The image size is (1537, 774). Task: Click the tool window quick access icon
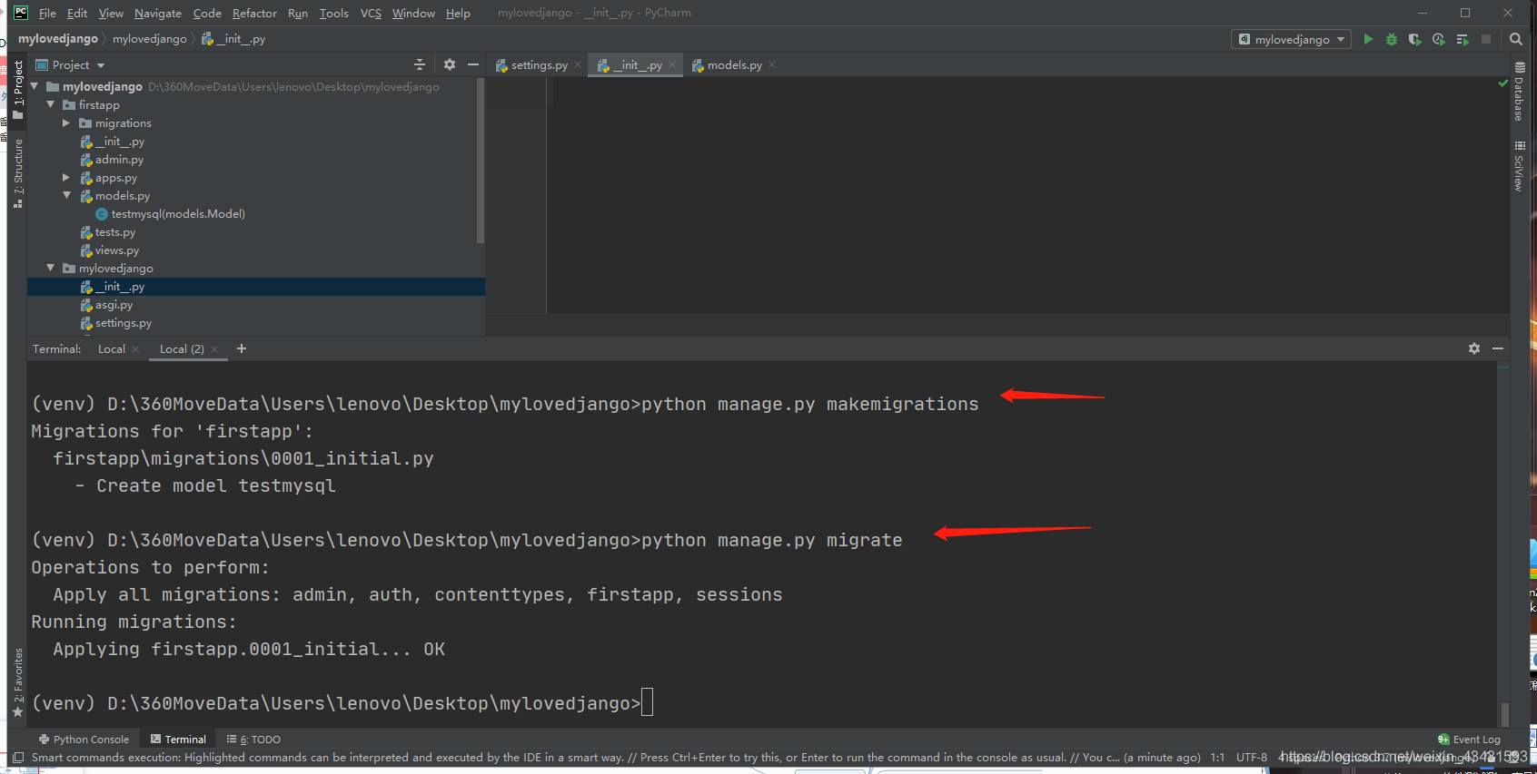point(18,757)
